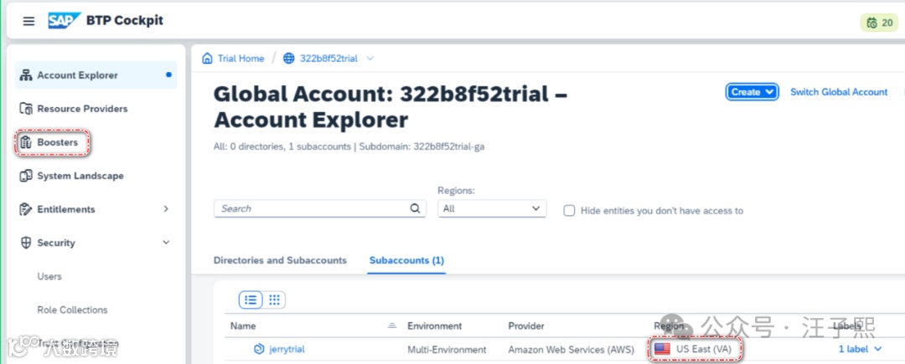Click the Global Account page title

pos(390,107)
